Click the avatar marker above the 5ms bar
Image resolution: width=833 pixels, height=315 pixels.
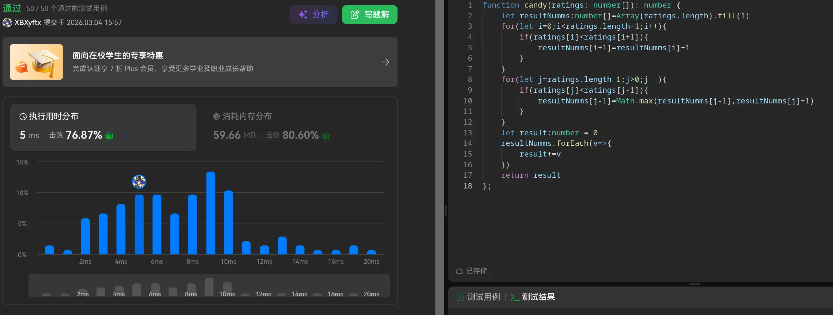pos(139,182)
